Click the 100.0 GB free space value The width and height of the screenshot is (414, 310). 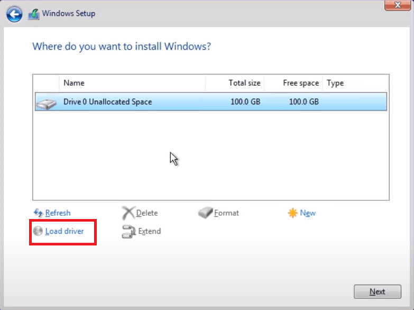(x=303, y=102)
